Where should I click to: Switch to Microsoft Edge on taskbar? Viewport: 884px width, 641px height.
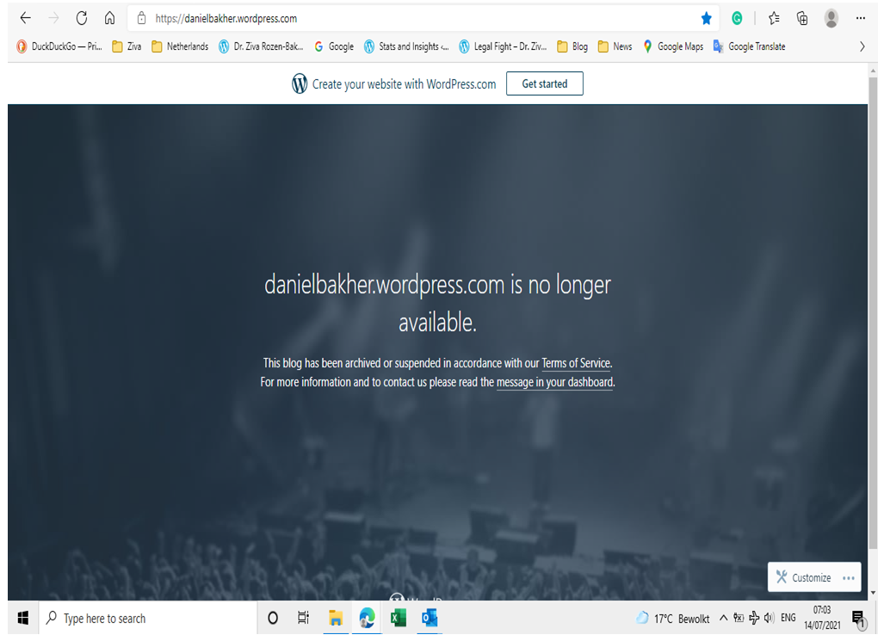(x=367, y=618)
